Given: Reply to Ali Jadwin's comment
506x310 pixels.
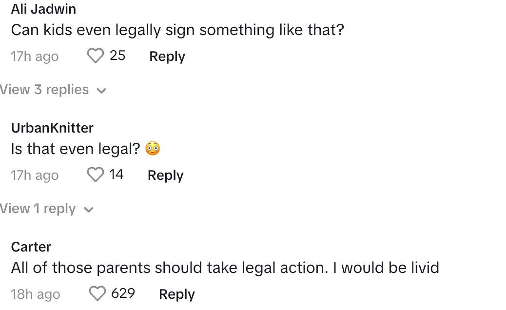Looking at the screenshot, I should point(167,57).
